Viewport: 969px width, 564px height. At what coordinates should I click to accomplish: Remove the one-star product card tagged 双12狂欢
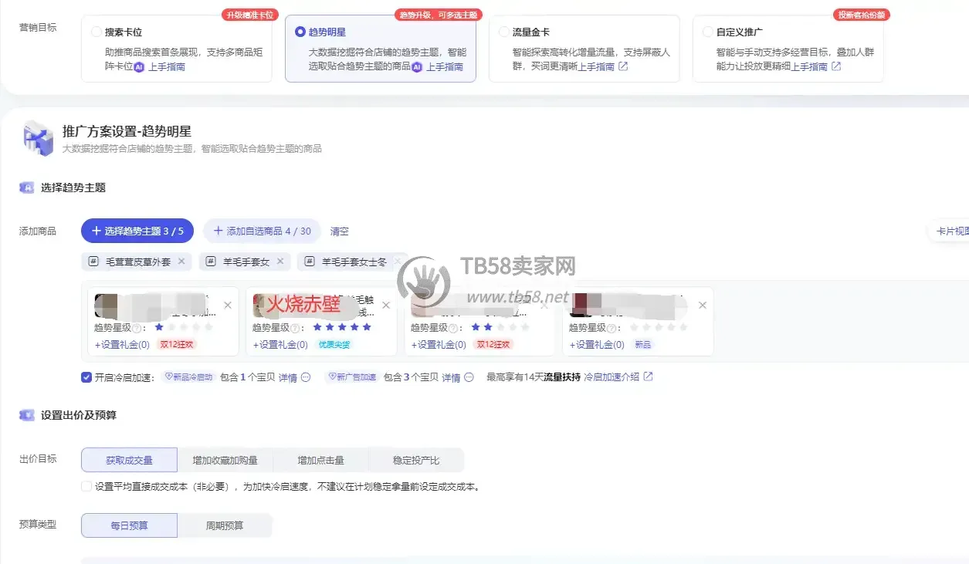(x=228, y=306)
